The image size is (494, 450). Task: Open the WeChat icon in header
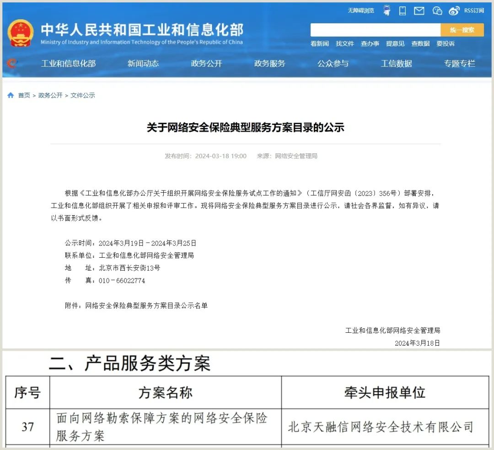pyautogui.click(x=437, y=11)
